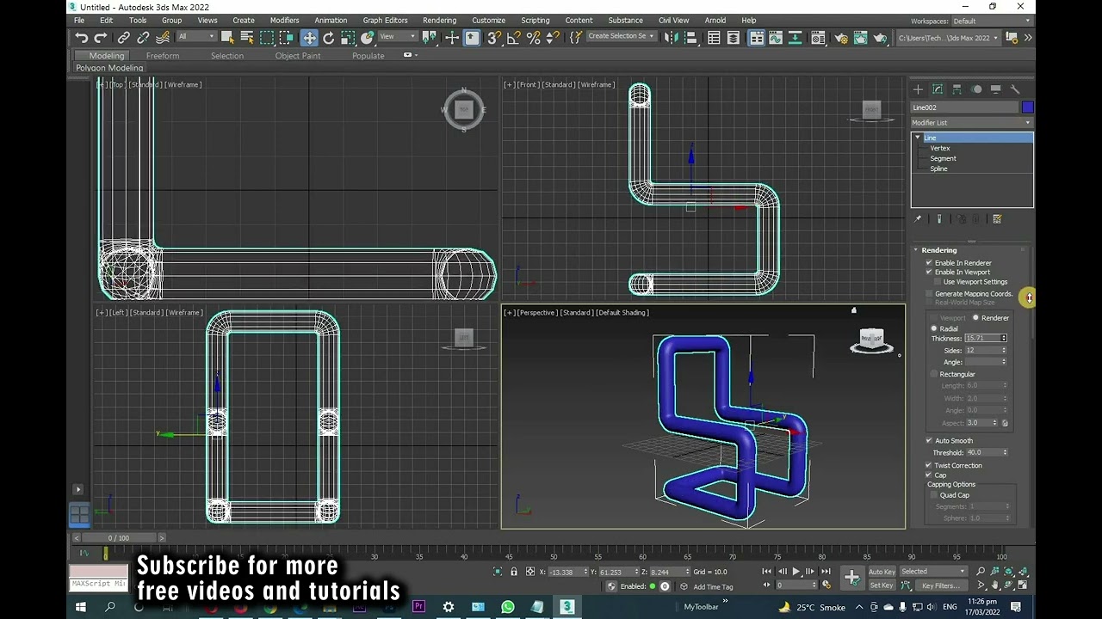1102x619 pixels.
Task: Toggle Use Viewport Settings checkbox
Action: 938,282
